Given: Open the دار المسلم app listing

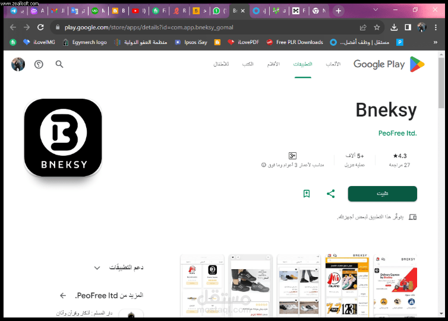Looking at the screenshot, I should pyautogui.click(x=100, y=313).
